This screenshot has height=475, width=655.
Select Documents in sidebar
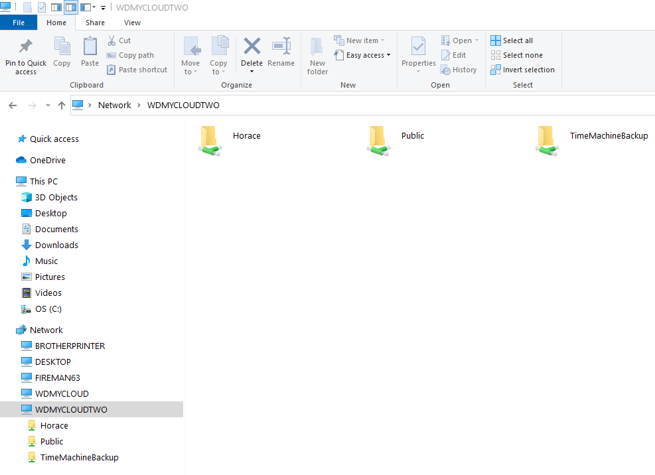click(x=56, y=230)
